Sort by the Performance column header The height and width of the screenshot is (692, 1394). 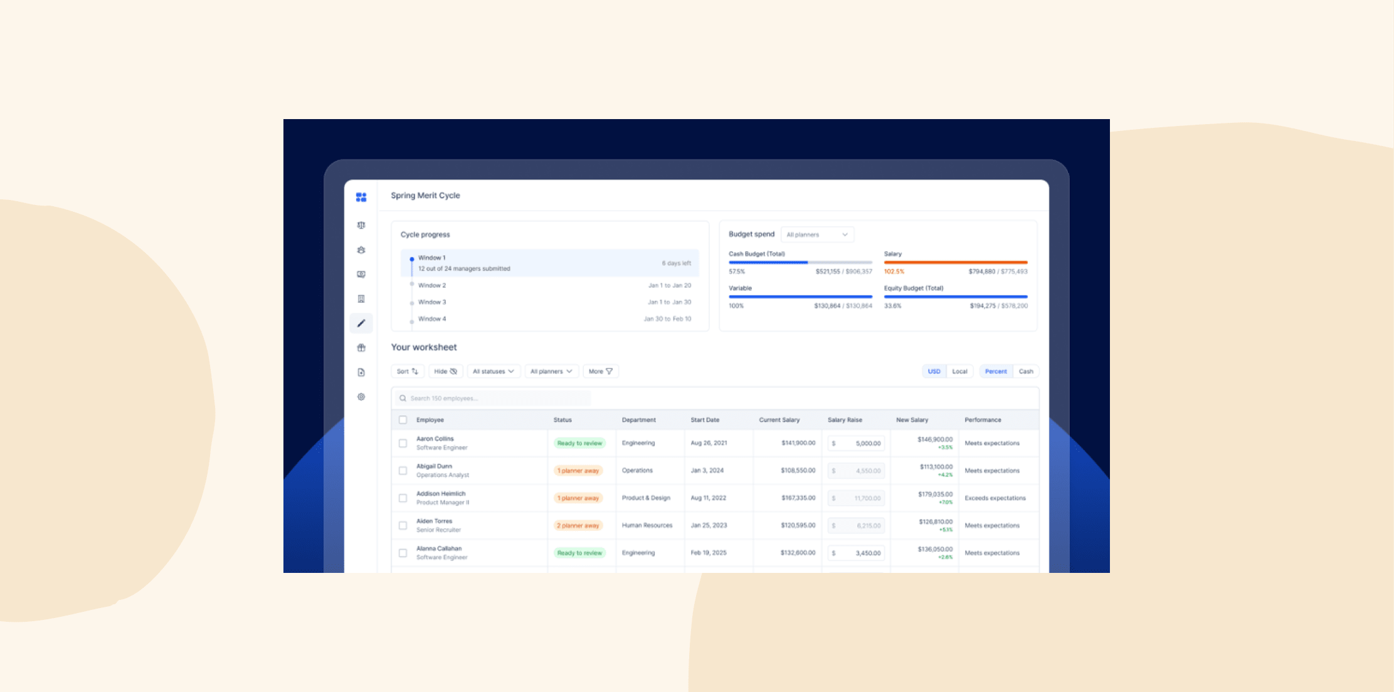click(x=983, y=420)
